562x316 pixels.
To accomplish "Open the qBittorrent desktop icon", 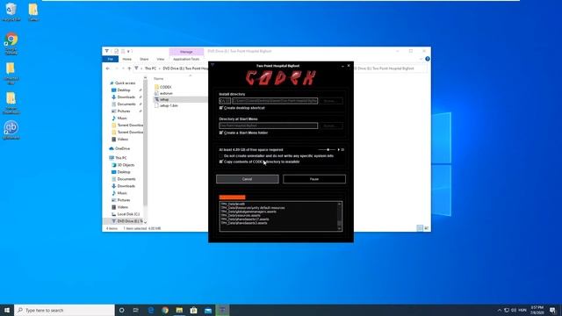I will [11, 130].
